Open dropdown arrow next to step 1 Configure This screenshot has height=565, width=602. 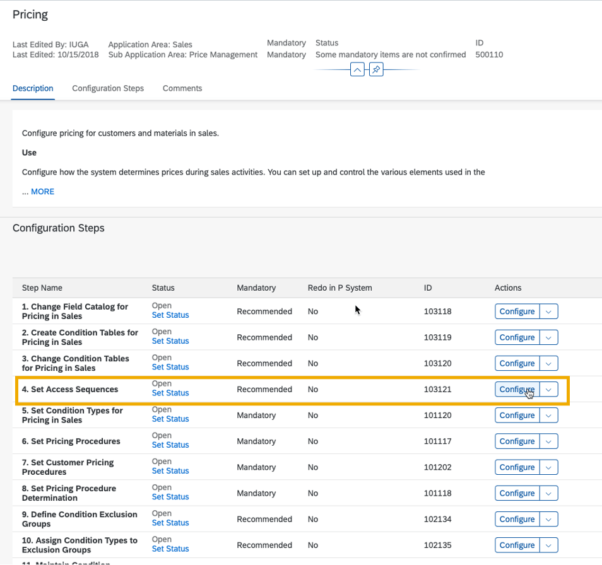[x=548, y=312]
